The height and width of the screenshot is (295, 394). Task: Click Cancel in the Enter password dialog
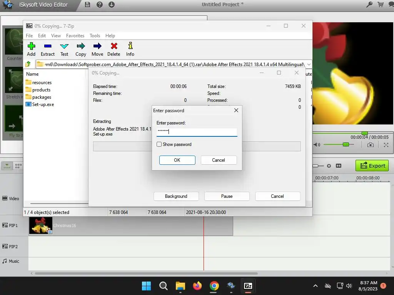click(219, 160)
